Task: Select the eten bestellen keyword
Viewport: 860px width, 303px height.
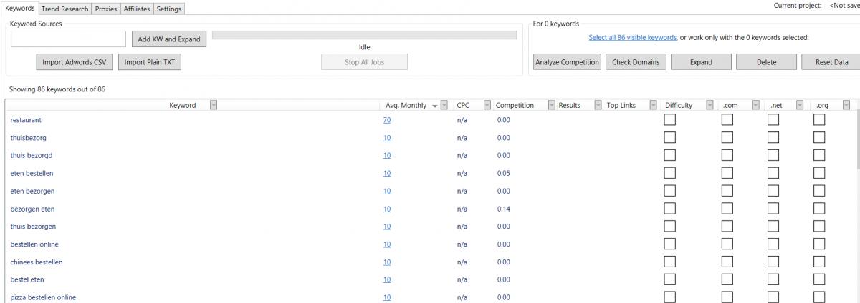Action: [32, 173]
